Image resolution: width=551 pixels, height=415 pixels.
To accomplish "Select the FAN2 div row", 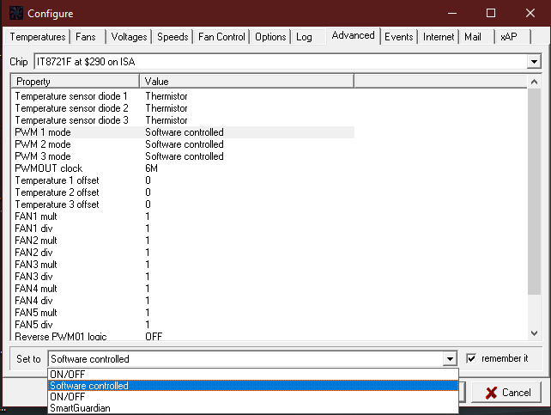I will [x=184, y=252].
